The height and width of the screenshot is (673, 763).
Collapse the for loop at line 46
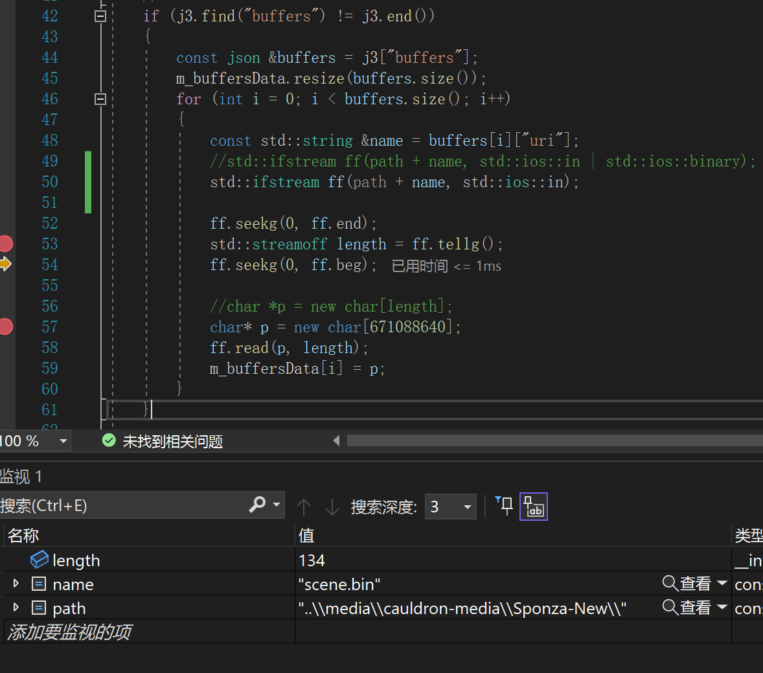click(100, 98)
